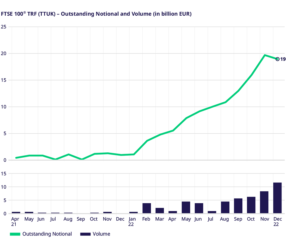The image size is (286, 250).
Task: Select the tallest Dec 22 volume bar
Action: (x=277, y=198)
